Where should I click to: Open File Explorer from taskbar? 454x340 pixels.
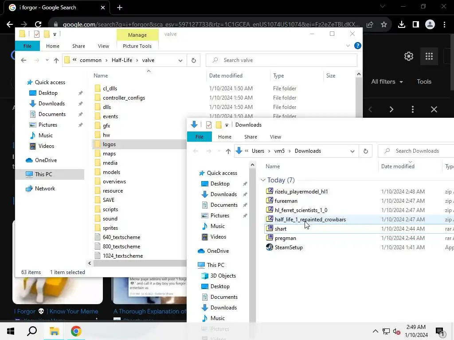click(x=54, y=331)
